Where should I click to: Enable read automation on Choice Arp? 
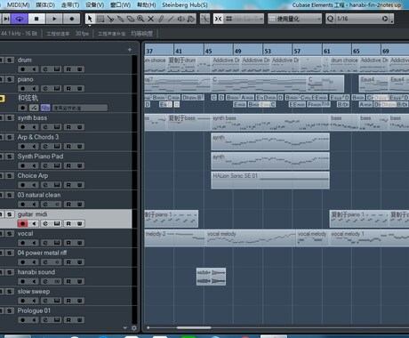pyautogui.click(x=68, y=185)
